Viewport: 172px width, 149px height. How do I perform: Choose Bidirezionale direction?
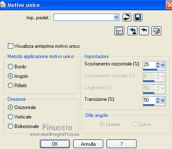pos(10,126)
